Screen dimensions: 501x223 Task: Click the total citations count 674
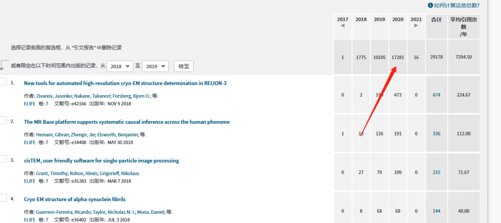436,95
